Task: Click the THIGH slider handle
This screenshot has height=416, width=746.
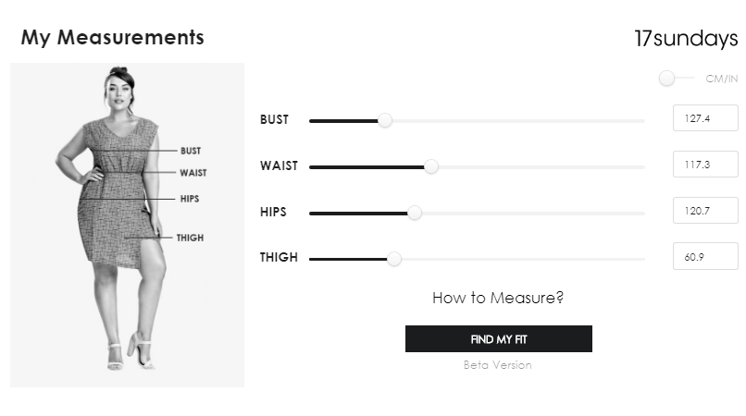Action: pos(394,259)
